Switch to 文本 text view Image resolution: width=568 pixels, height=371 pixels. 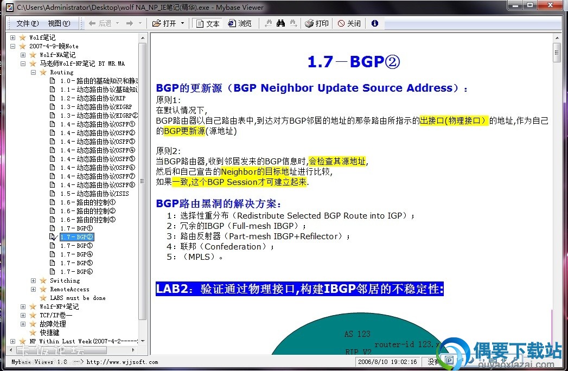coord(208,23)
